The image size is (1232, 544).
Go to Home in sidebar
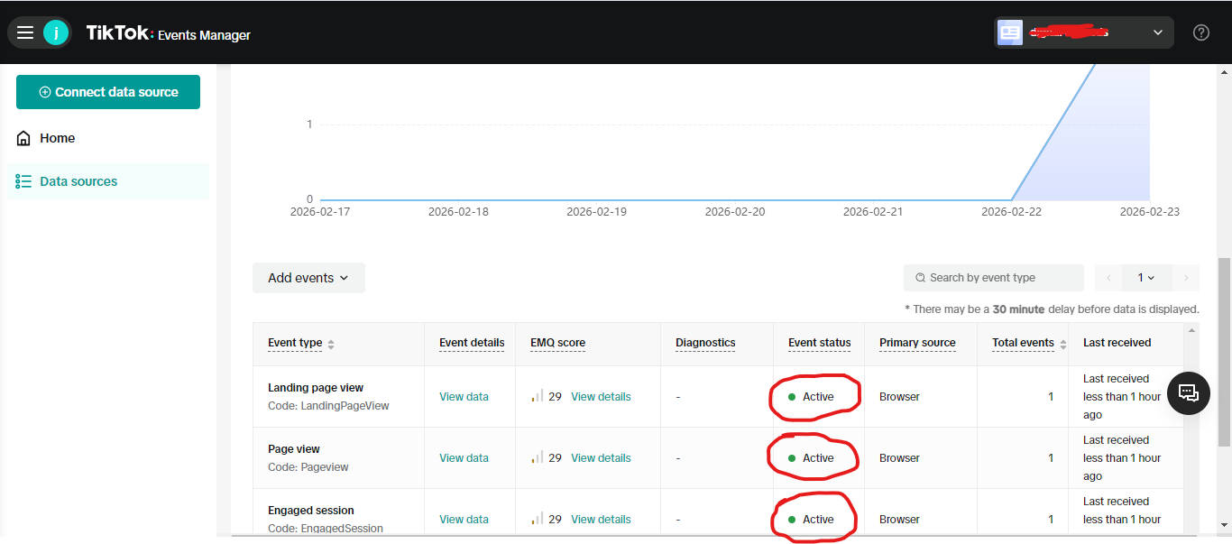[x=57, y=138]
